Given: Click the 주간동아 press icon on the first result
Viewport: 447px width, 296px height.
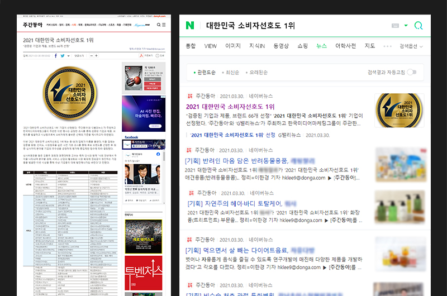Looking at the screenshot, I should click(189, 96).
